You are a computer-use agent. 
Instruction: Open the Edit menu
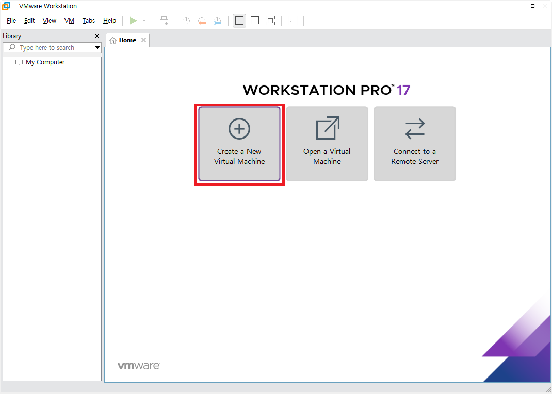[x=29, y=21]
